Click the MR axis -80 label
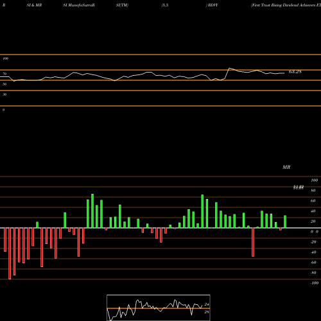This screenshot has width=321, height=321. pyautogui.click(x=313, y=273)
